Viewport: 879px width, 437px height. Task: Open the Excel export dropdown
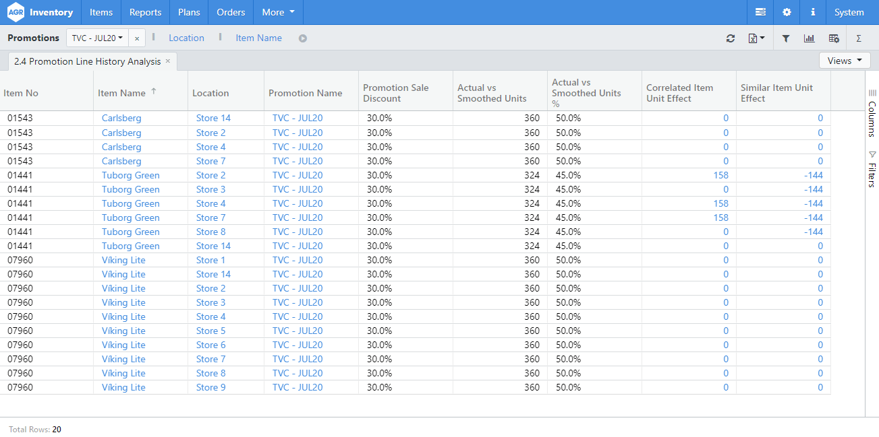point(756,38)
